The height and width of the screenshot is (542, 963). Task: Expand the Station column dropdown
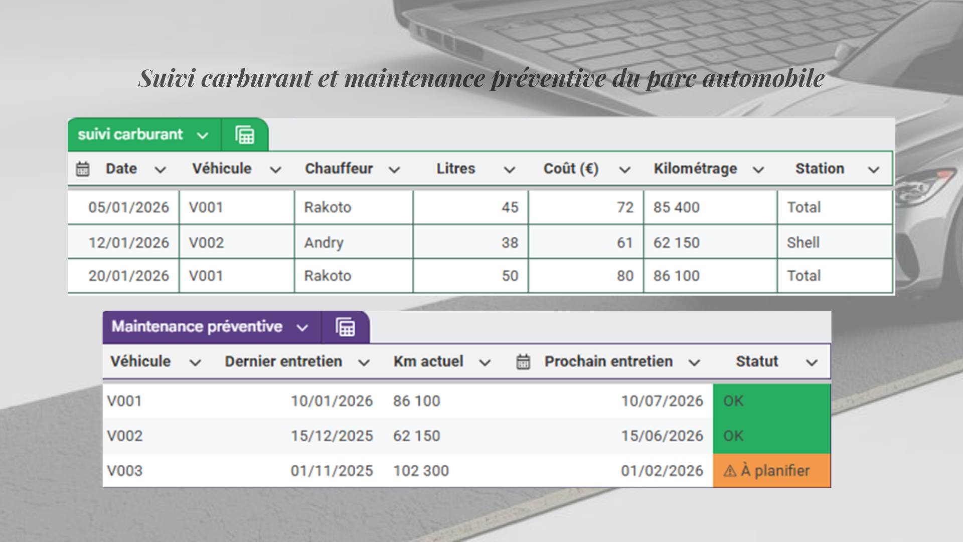pos(874,170)
